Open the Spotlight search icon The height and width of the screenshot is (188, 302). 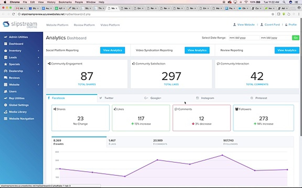(284, 2)
